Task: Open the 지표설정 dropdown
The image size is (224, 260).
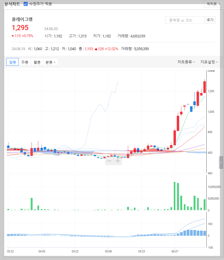Action: pos(209,62)
